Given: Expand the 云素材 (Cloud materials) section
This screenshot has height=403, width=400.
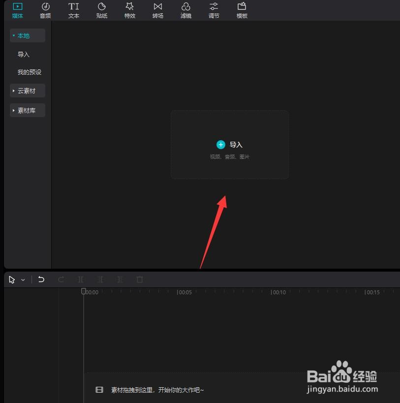Looking at the screenshot, I should [x=27, y=91].
